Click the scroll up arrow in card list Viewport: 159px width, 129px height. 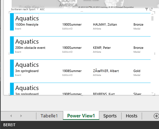click(x=152, y=14)
